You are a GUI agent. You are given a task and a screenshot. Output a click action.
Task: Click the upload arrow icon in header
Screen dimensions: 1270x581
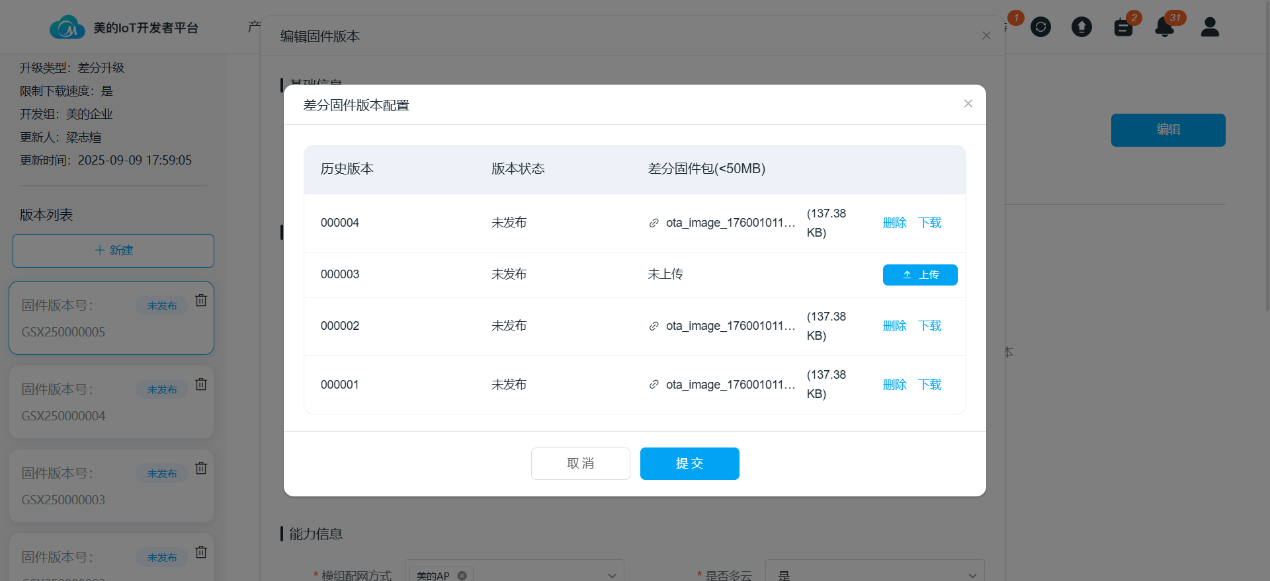tap(1081, 27)
